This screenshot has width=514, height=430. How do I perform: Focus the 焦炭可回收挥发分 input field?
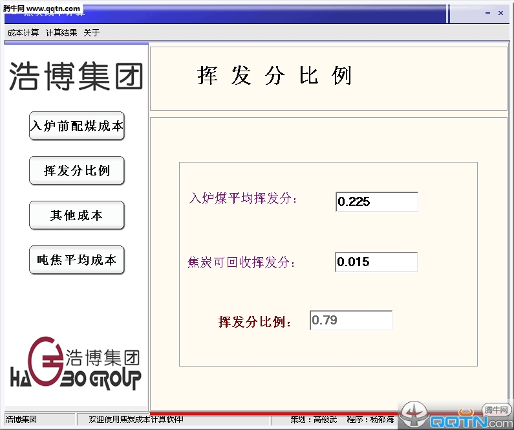tap(376, 262)
